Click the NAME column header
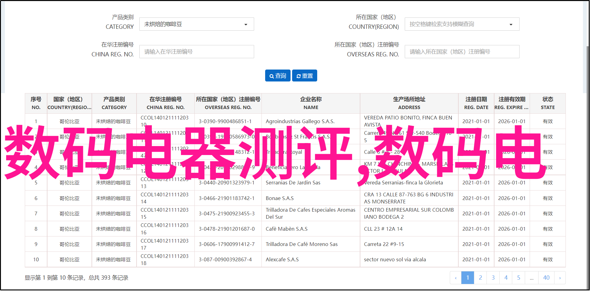Screen dimensions: 590x291 [x=311, y=103]
